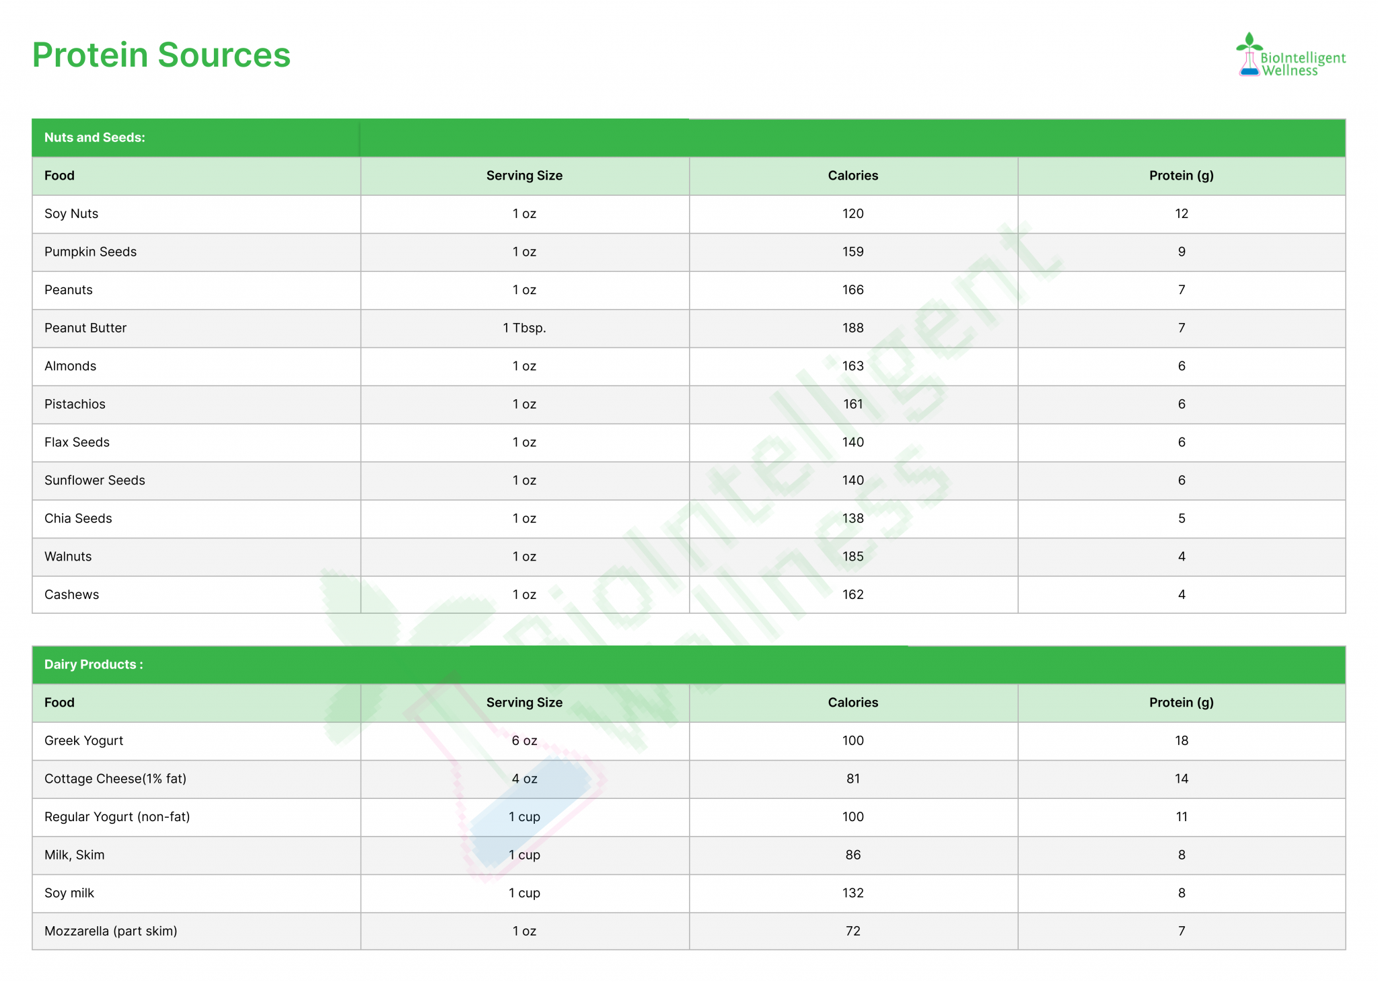Select the Sunflower Seeds food cell
The image size is (1378, 982).
tap(95, 481)
